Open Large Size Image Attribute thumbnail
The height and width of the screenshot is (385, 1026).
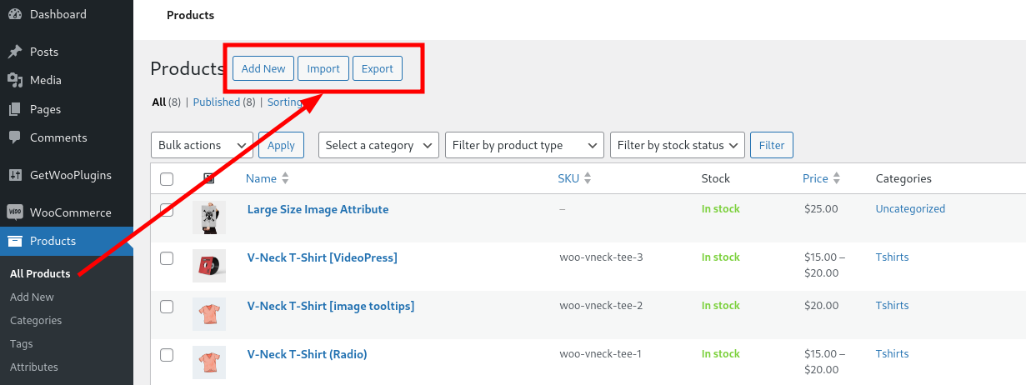coord(208,217)
